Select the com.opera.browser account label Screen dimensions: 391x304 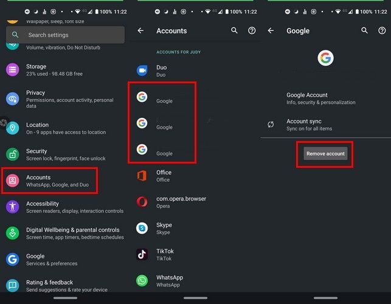(181, 202)
